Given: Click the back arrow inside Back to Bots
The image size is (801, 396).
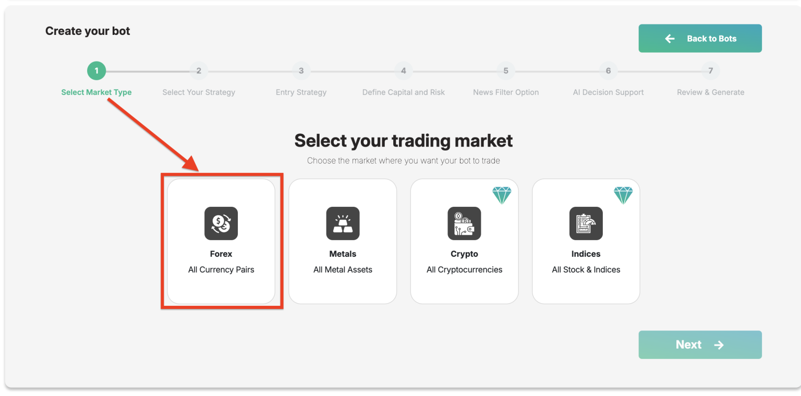Looking at the screenshot, I should coord(670,38).
